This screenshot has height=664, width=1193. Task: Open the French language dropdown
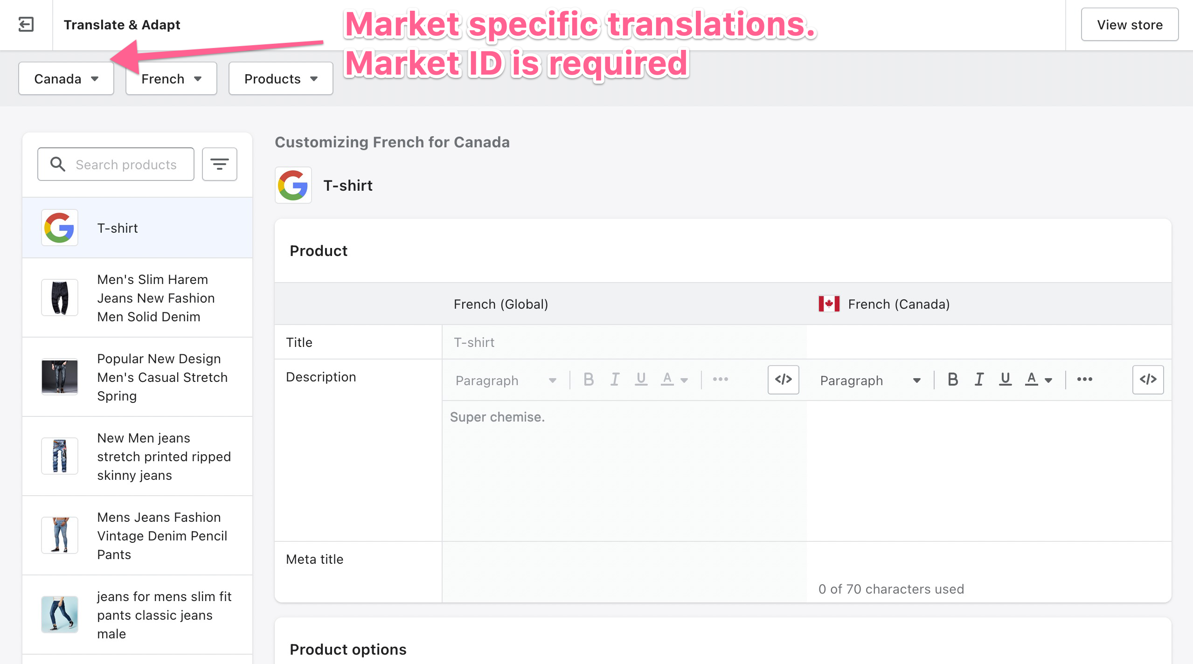pyautogui.click(x=171, y=78)
